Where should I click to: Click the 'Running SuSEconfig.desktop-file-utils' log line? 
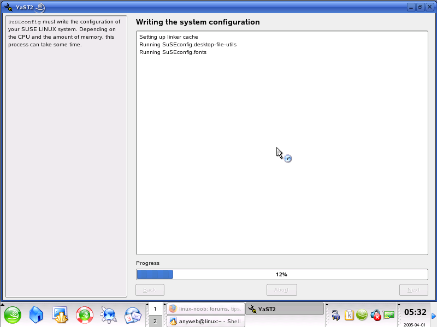tap(188, 45)
